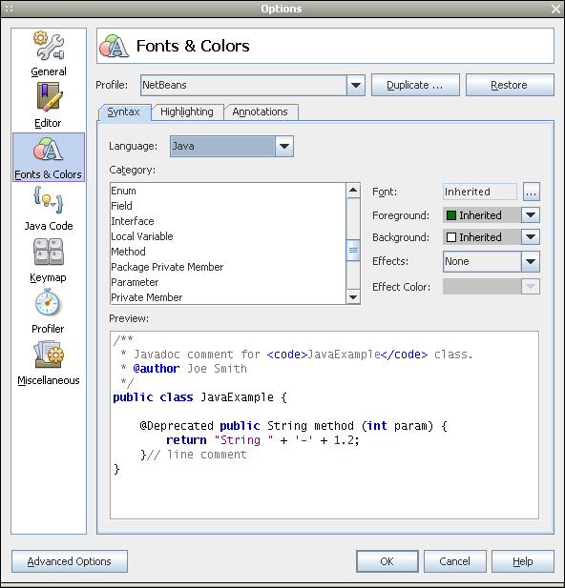Select the Package Private Member category
Viewport: 565px width, 588px height.
click(228, 267)
